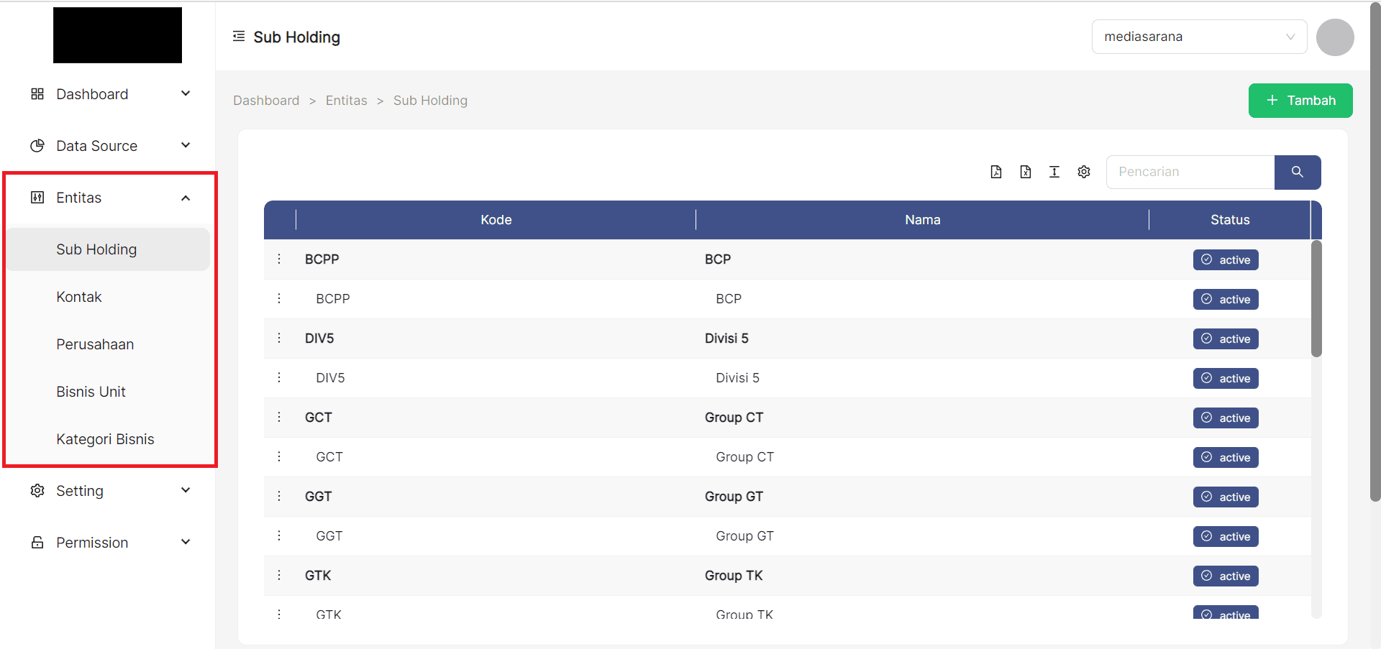
Task: Open the user avatar in header
Action: (x=1335, y=37)
